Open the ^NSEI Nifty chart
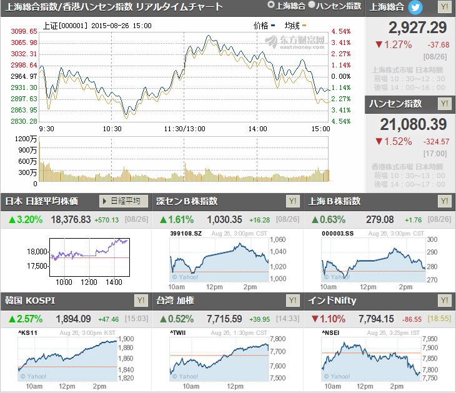The width and height of the screenshot is (456, 393). pos(371,359)
